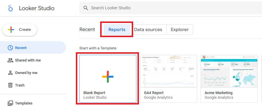Open Templates in the sidebar
Screen dimensions: 262x110
[x=33, y=103]
